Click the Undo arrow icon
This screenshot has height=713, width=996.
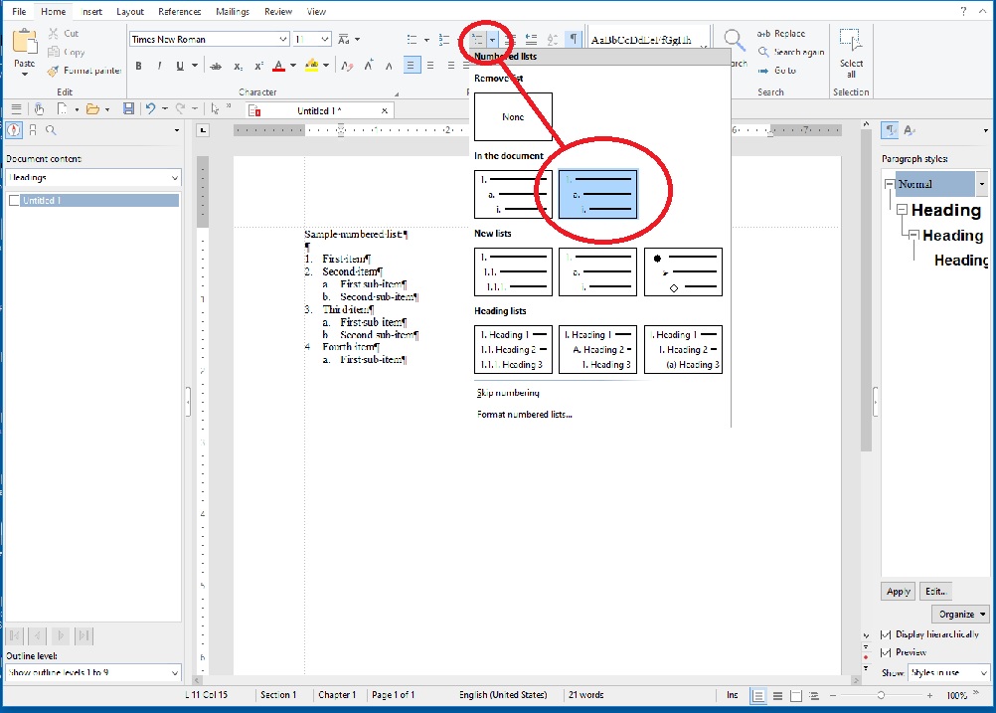[x=150, y=108]
